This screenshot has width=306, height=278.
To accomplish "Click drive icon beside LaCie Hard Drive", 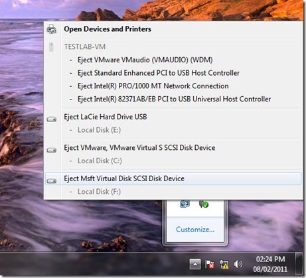I will click(x=52, y=119).
